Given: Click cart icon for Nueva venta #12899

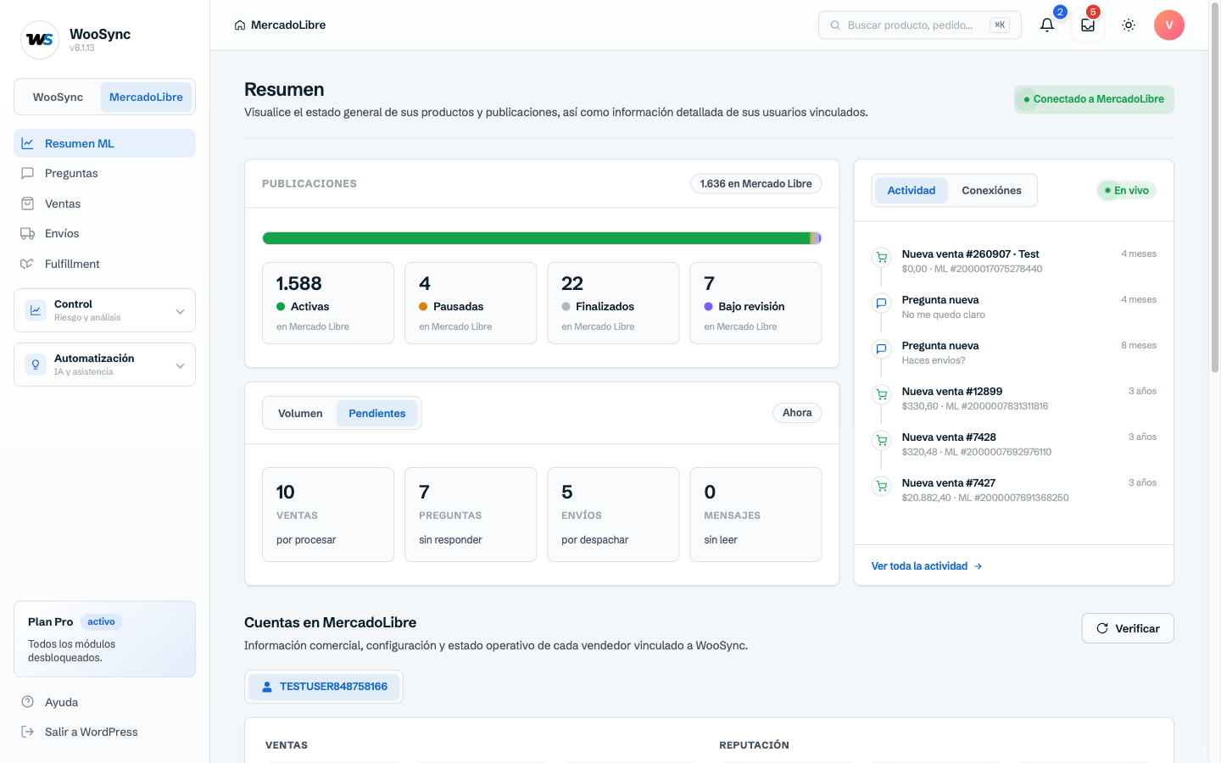Looking at the screenshot, I should click(x=882, y=394).
